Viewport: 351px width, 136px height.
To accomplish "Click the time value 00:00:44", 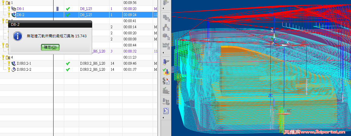I will [130, 45].
